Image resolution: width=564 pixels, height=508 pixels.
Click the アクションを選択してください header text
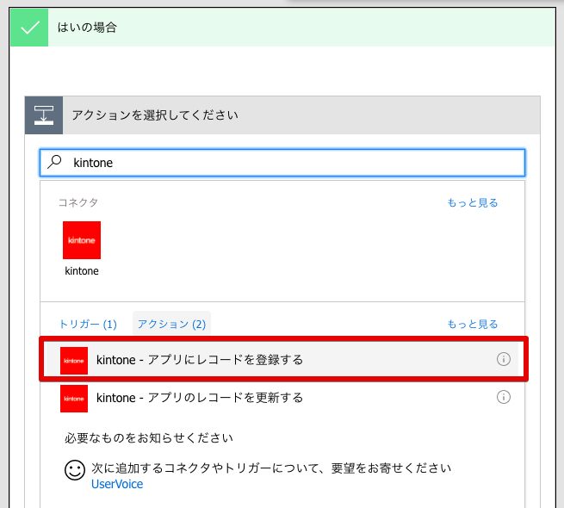pos(155,115)
